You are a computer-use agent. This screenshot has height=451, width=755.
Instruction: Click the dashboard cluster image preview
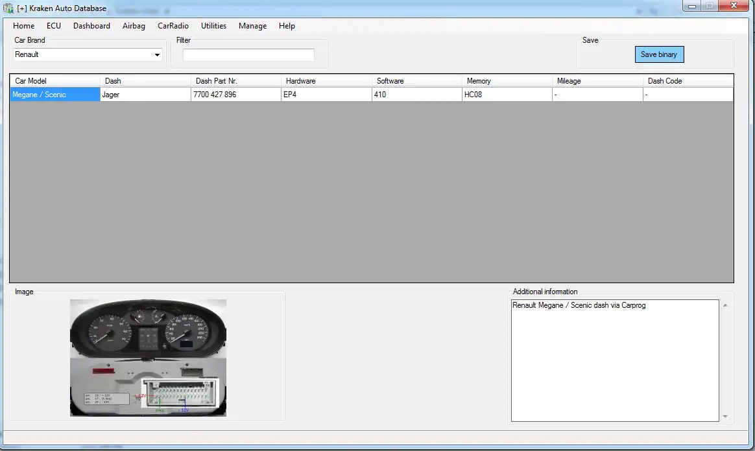tap(147, 358)
